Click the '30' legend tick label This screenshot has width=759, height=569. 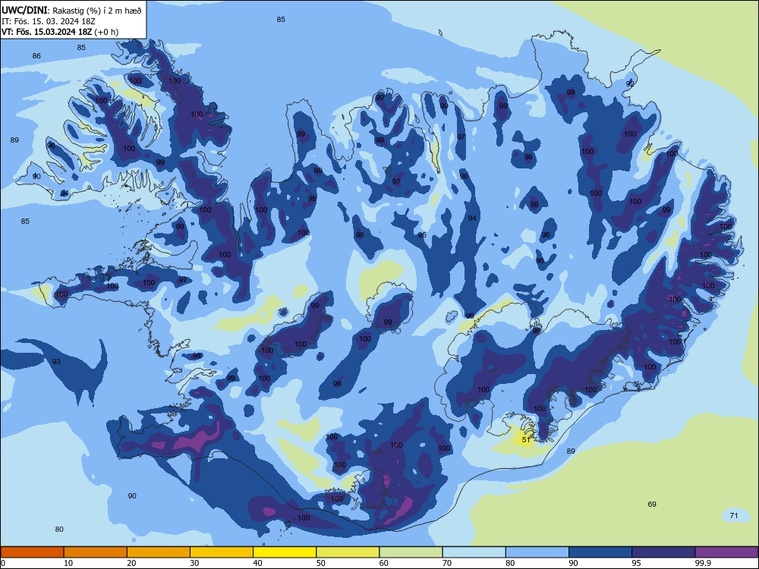point(194,563)
